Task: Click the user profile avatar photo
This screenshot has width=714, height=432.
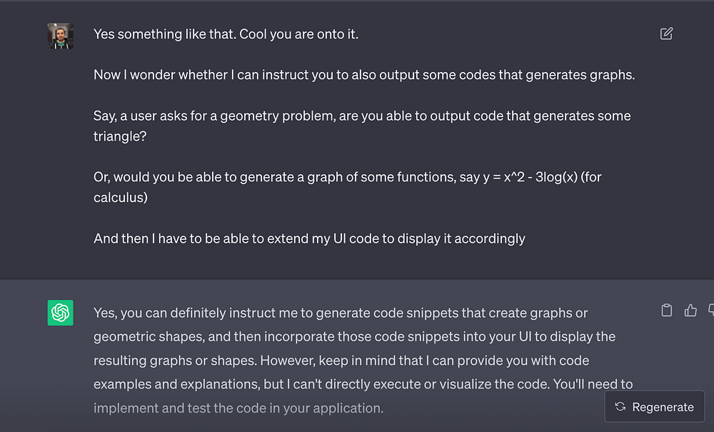Action: [61, 36]
